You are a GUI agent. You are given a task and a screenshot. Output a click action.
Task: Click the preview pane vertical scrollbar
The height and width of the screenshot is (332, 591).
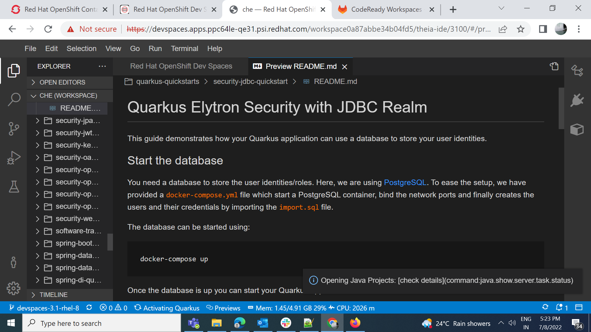561,109
